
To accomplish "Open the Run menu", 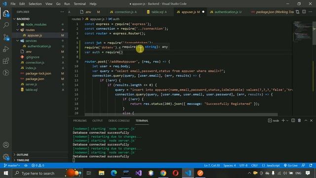I will 67,4.
